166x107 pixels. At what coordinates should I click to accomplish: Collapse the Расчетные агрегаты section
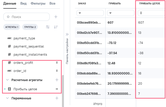coord(7,80)
